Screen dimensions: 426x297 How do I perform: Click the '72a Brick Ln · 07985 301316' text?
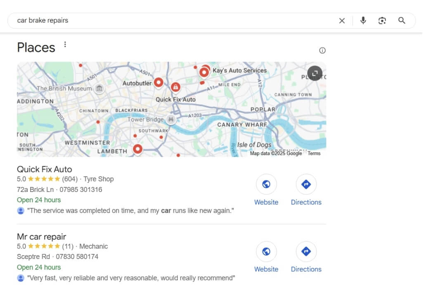click(60, 191)
